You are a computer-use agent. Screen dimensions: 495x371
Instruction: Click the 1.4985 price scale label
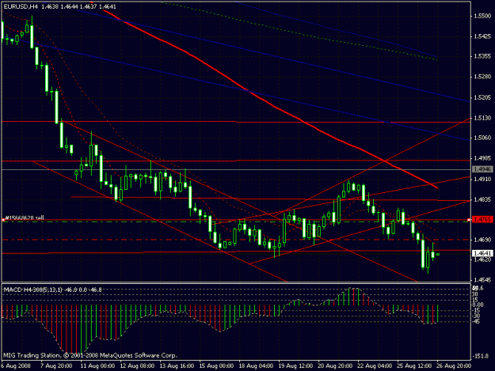pyautogui.click(x=482, y=158)
